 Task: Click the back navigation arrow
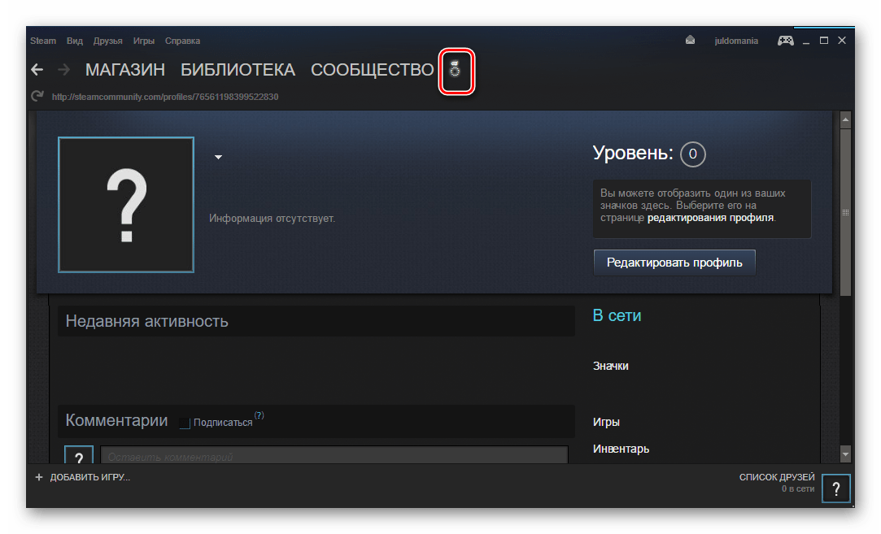click(37, 70)
